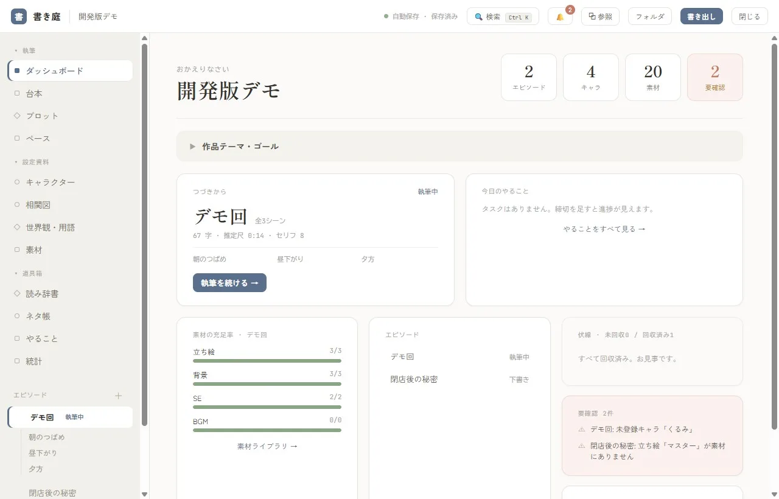The width and height of the screenshot is (779, 499).
Task: Click 執筆を続ける button
Action: (229, 283)
